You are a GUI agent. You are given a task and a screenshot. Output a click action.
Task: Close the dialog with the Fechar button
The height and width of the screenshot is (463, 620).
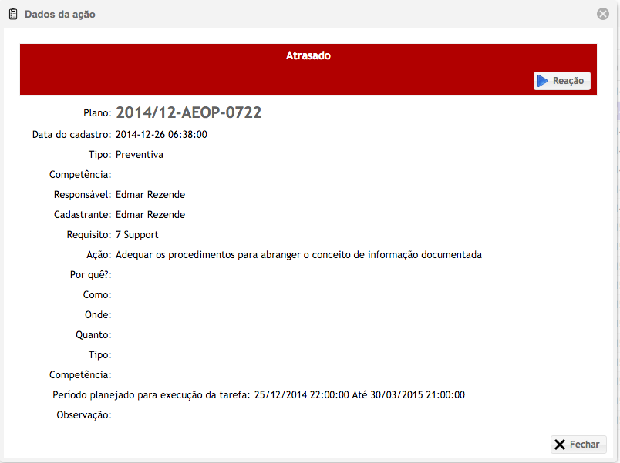tap(578, 445)
